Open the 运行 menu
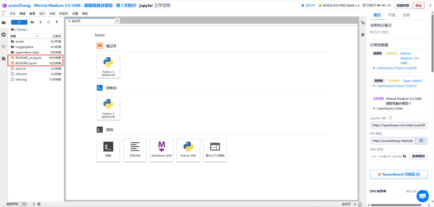The height and width of the screenshot is (207, 434). 42,14
